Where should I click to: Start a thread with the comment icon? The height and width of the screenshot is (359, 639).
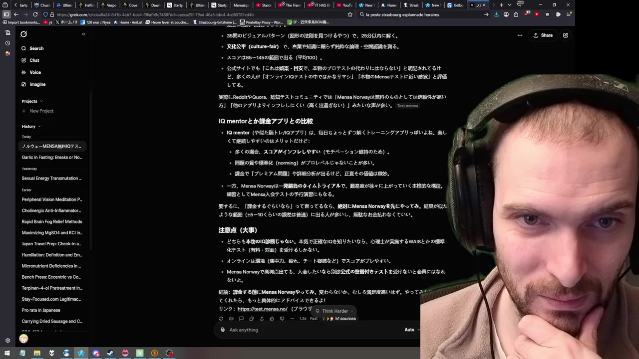pyautogui.click(x=241, y=319)
